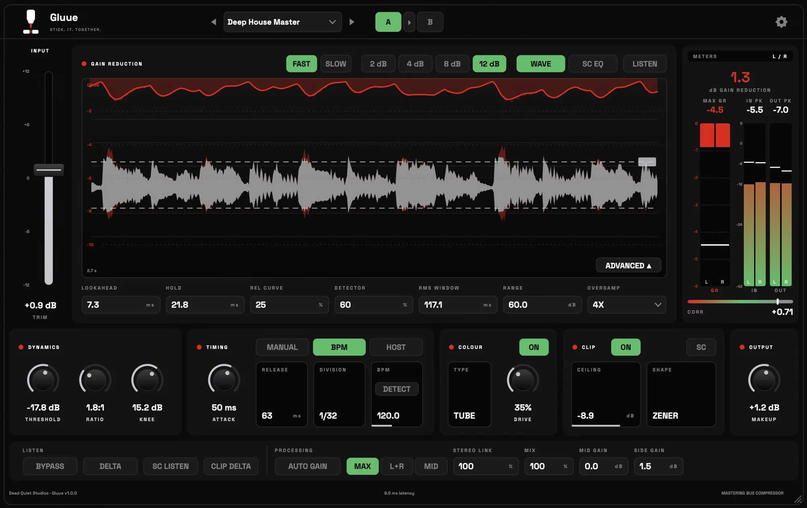Click the BPM Detect button
The image size is (807, 508).
click(397, 389)
